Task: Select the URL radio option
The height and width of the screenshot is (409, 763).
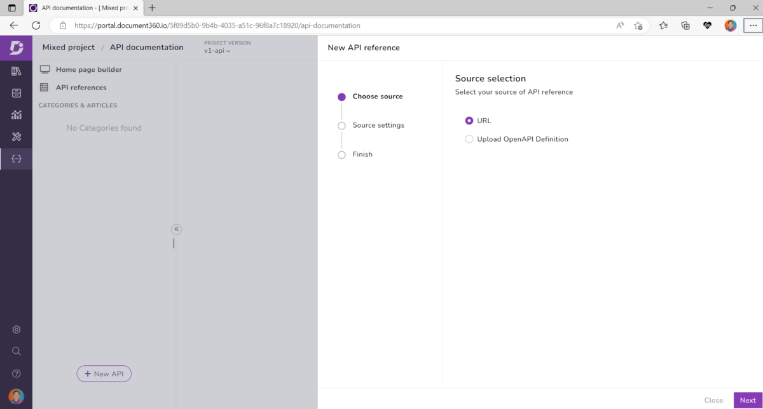Action: pos(469,121)
